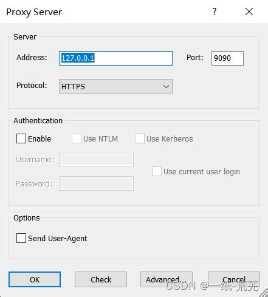
Task: Open the Advanced... settings
Action: 167,279
